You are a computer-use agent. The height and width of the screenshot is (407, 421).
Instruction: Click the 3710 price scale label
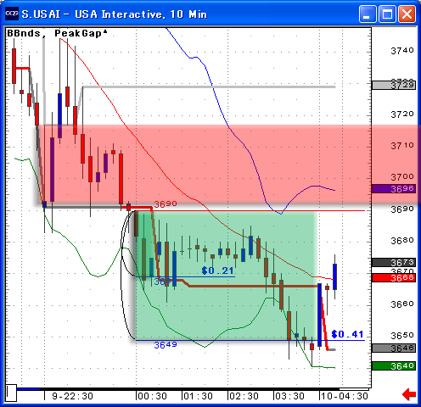(402, 146)
